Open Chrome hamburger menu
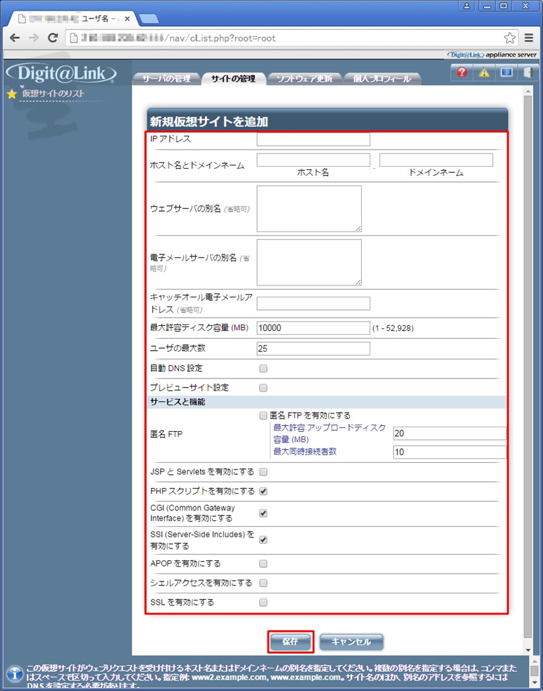This screenshot has width=543, height=691. 529,38
